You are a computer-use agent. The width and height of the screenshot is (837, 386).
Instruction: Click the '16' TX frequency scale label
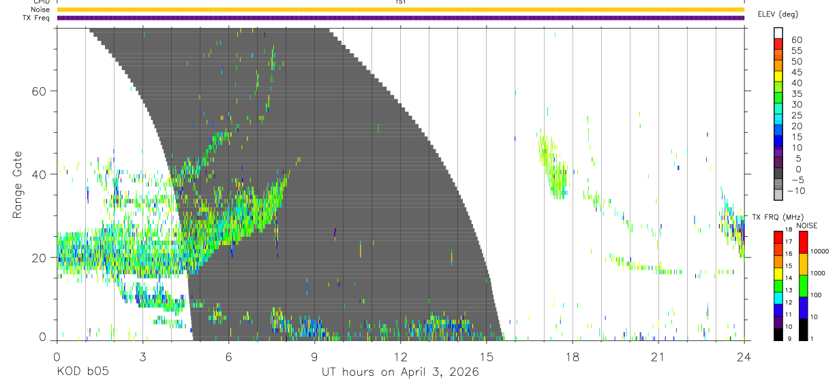pos(789,253)
